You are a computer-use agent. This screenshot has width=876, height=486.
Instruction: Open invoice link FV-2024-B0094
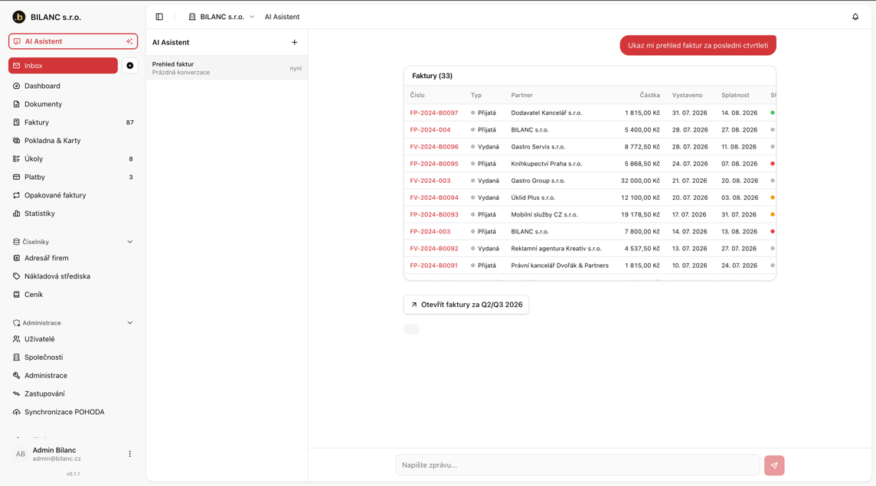coord(434,197)
